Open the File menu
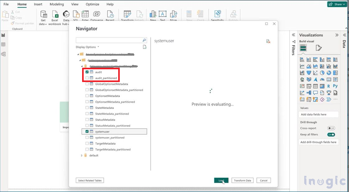The height and width of the screenshot is (192, 349). [x=6, y=4]
